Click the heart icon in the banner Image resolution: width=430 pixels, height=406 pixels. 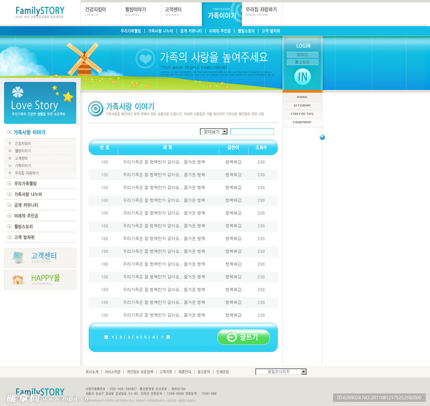(145, 58)
